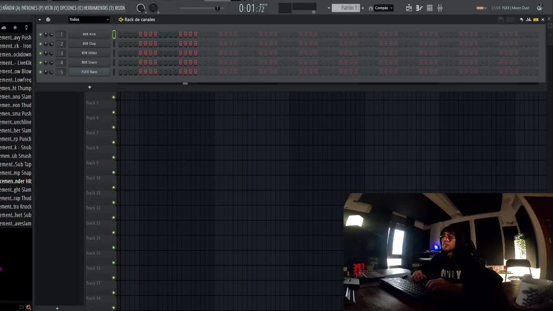Select browser item ending 'nder Hit'
Image resolution: width=553 pixels, height=311 pixels.
[x=16, y=181]
